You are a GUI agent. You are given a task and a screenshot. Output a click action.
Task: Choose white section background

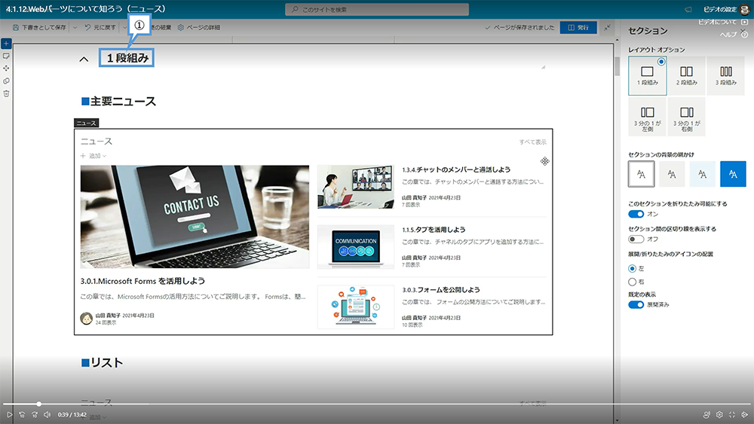coord(641,174)
